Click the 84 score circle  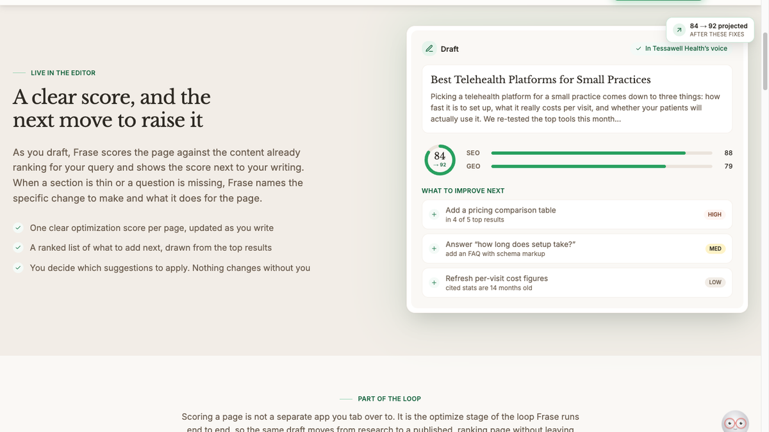(440, 159)
